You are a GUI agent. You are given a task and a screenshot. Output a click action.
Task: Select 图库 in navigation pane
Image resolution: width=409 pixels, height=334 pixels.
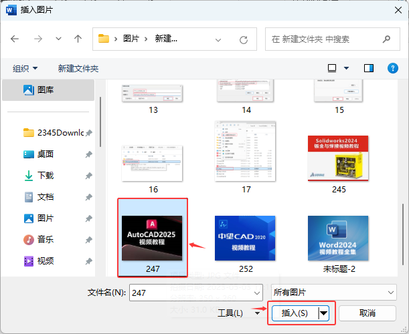(48, 90)
